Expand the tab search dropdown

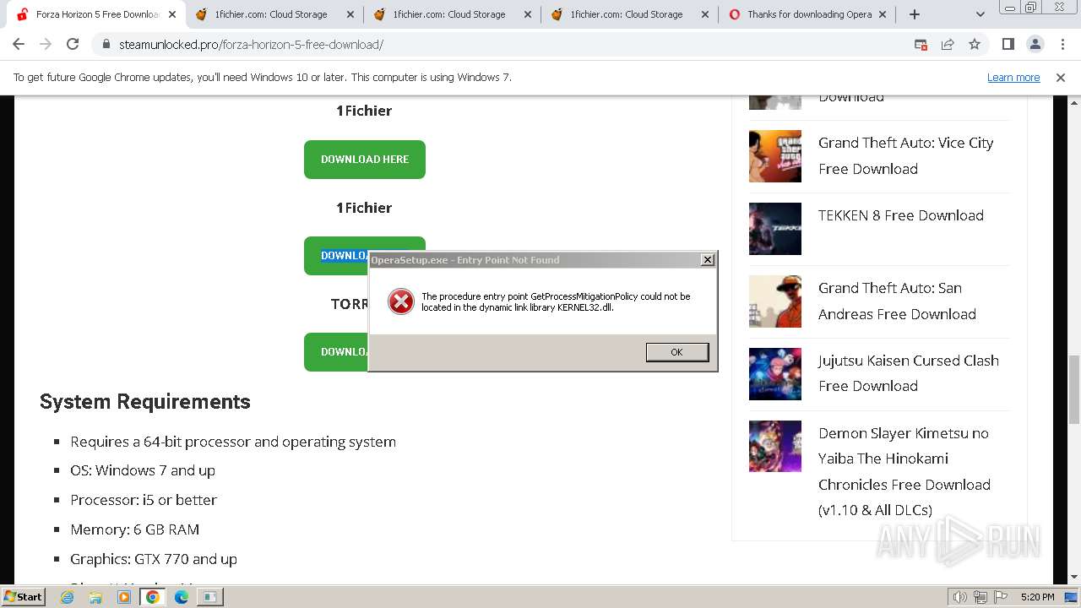[x=980, y=14]
